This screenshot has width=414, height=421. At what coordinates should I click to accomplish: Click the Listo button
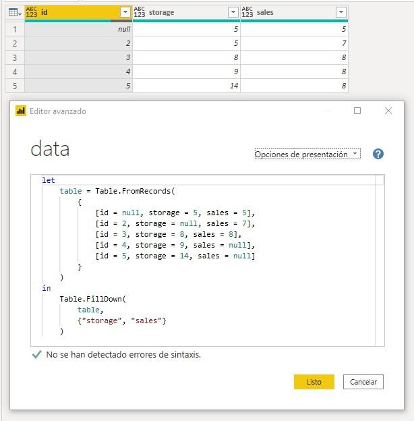[314, 382]
